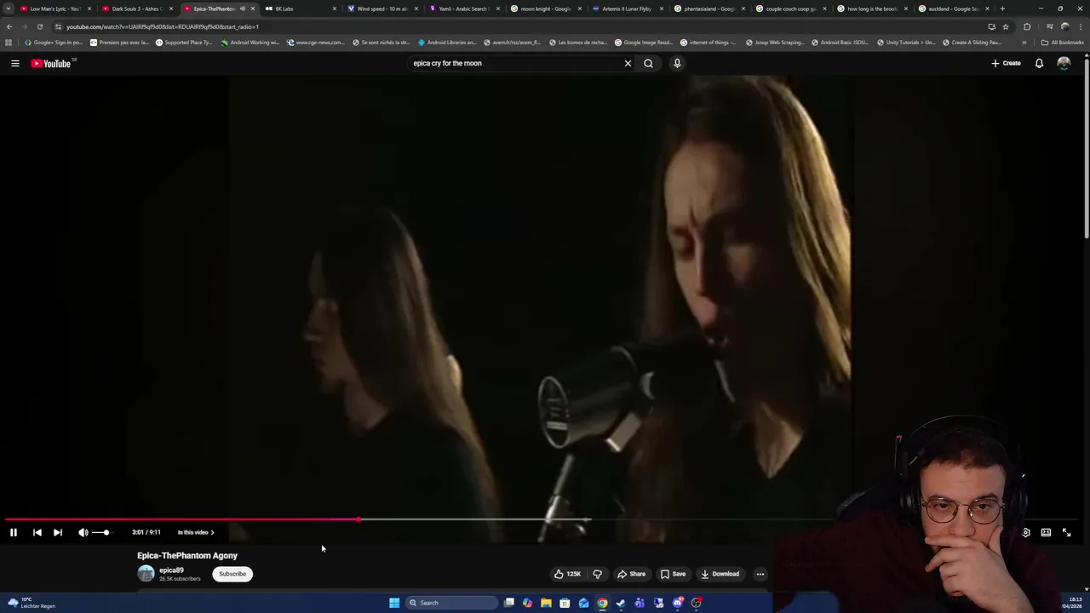Open a new browser tab
The width and height of the screenshot is (1090, 613).
pos(1002,9)
